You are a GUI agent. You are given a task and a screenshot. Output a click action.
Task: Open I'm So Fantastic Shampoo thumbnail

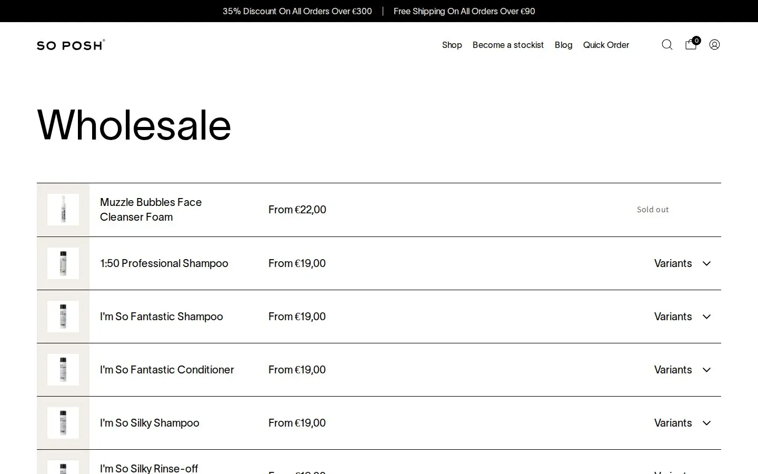pyautogui.click(x=63, y=317)
